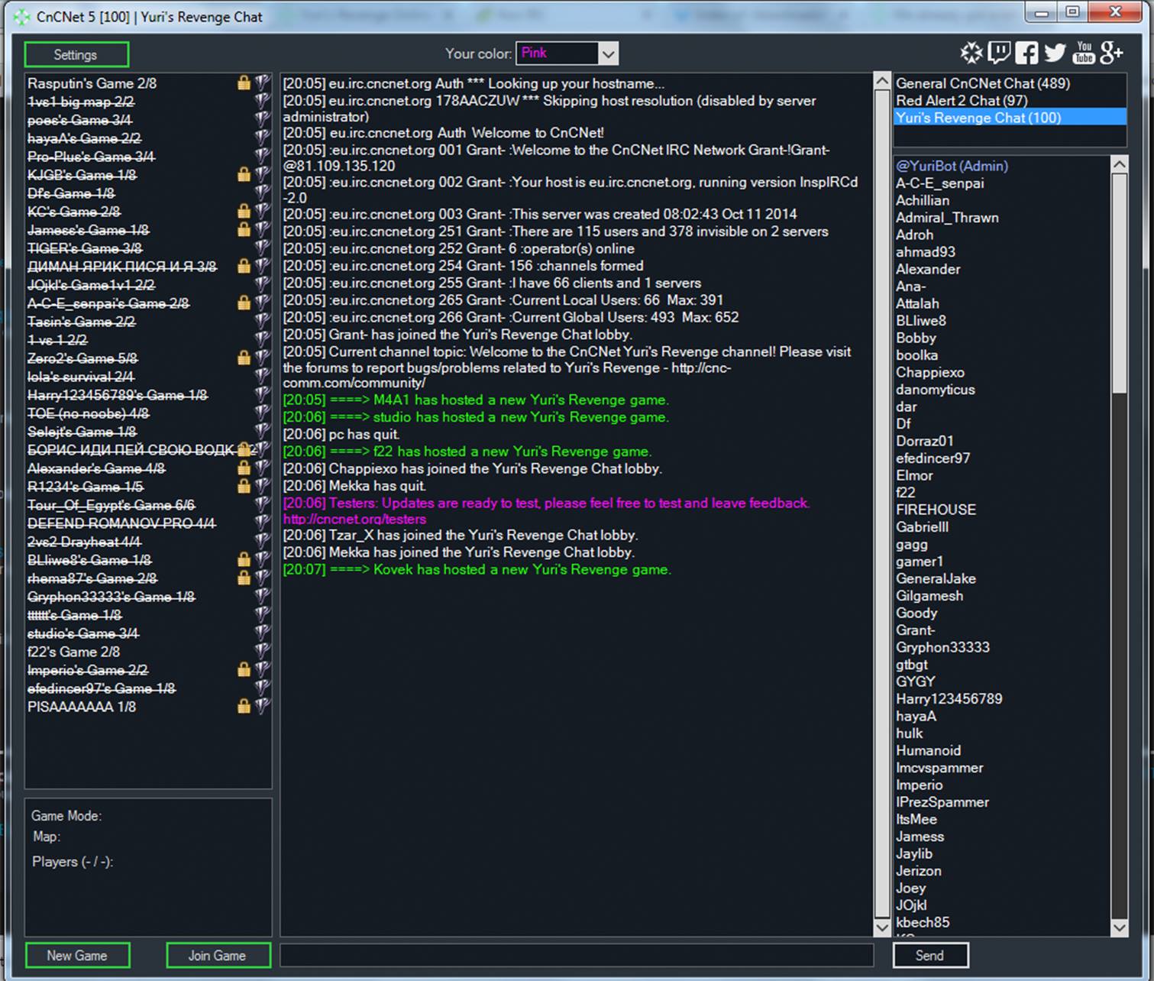Screen dimensions: 1154x981
Task: Click the game icon on 1vs1 big map row
Action: coord(262,101)
